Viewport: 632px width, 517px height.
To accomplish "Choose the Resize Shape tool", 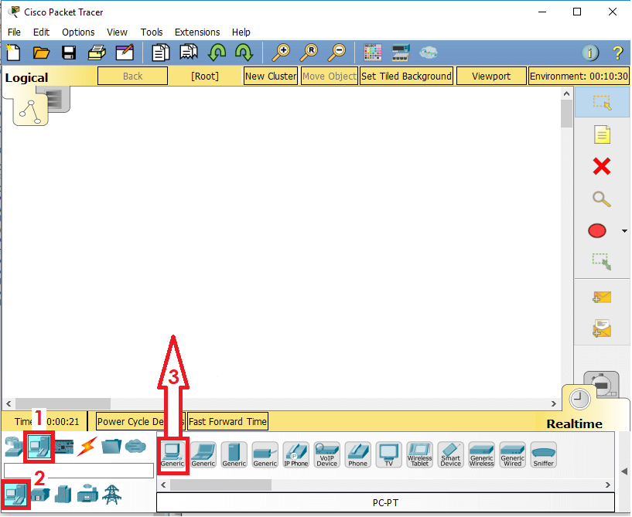I will pyautogui.click(x=602, y=262).
